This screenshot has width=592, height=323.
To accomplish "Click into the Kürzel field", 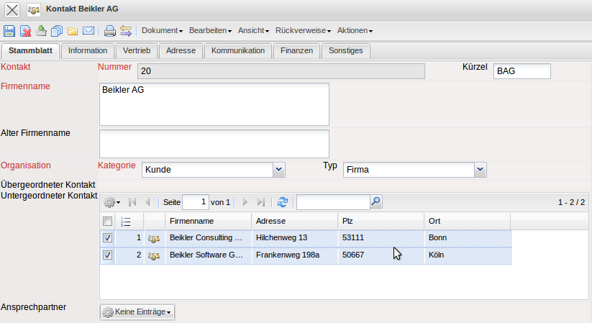I will coord(522,71).
